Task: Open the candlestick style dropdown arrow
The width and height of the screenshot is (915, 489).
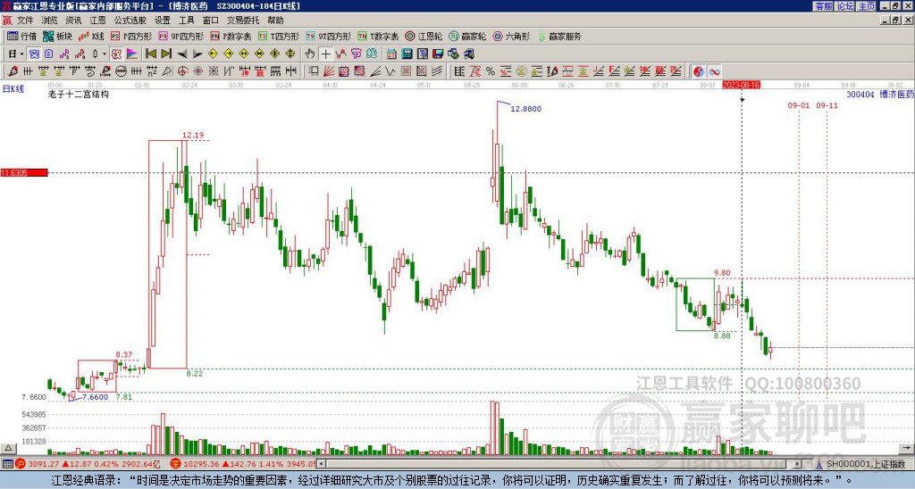Action: pos(104,54)
